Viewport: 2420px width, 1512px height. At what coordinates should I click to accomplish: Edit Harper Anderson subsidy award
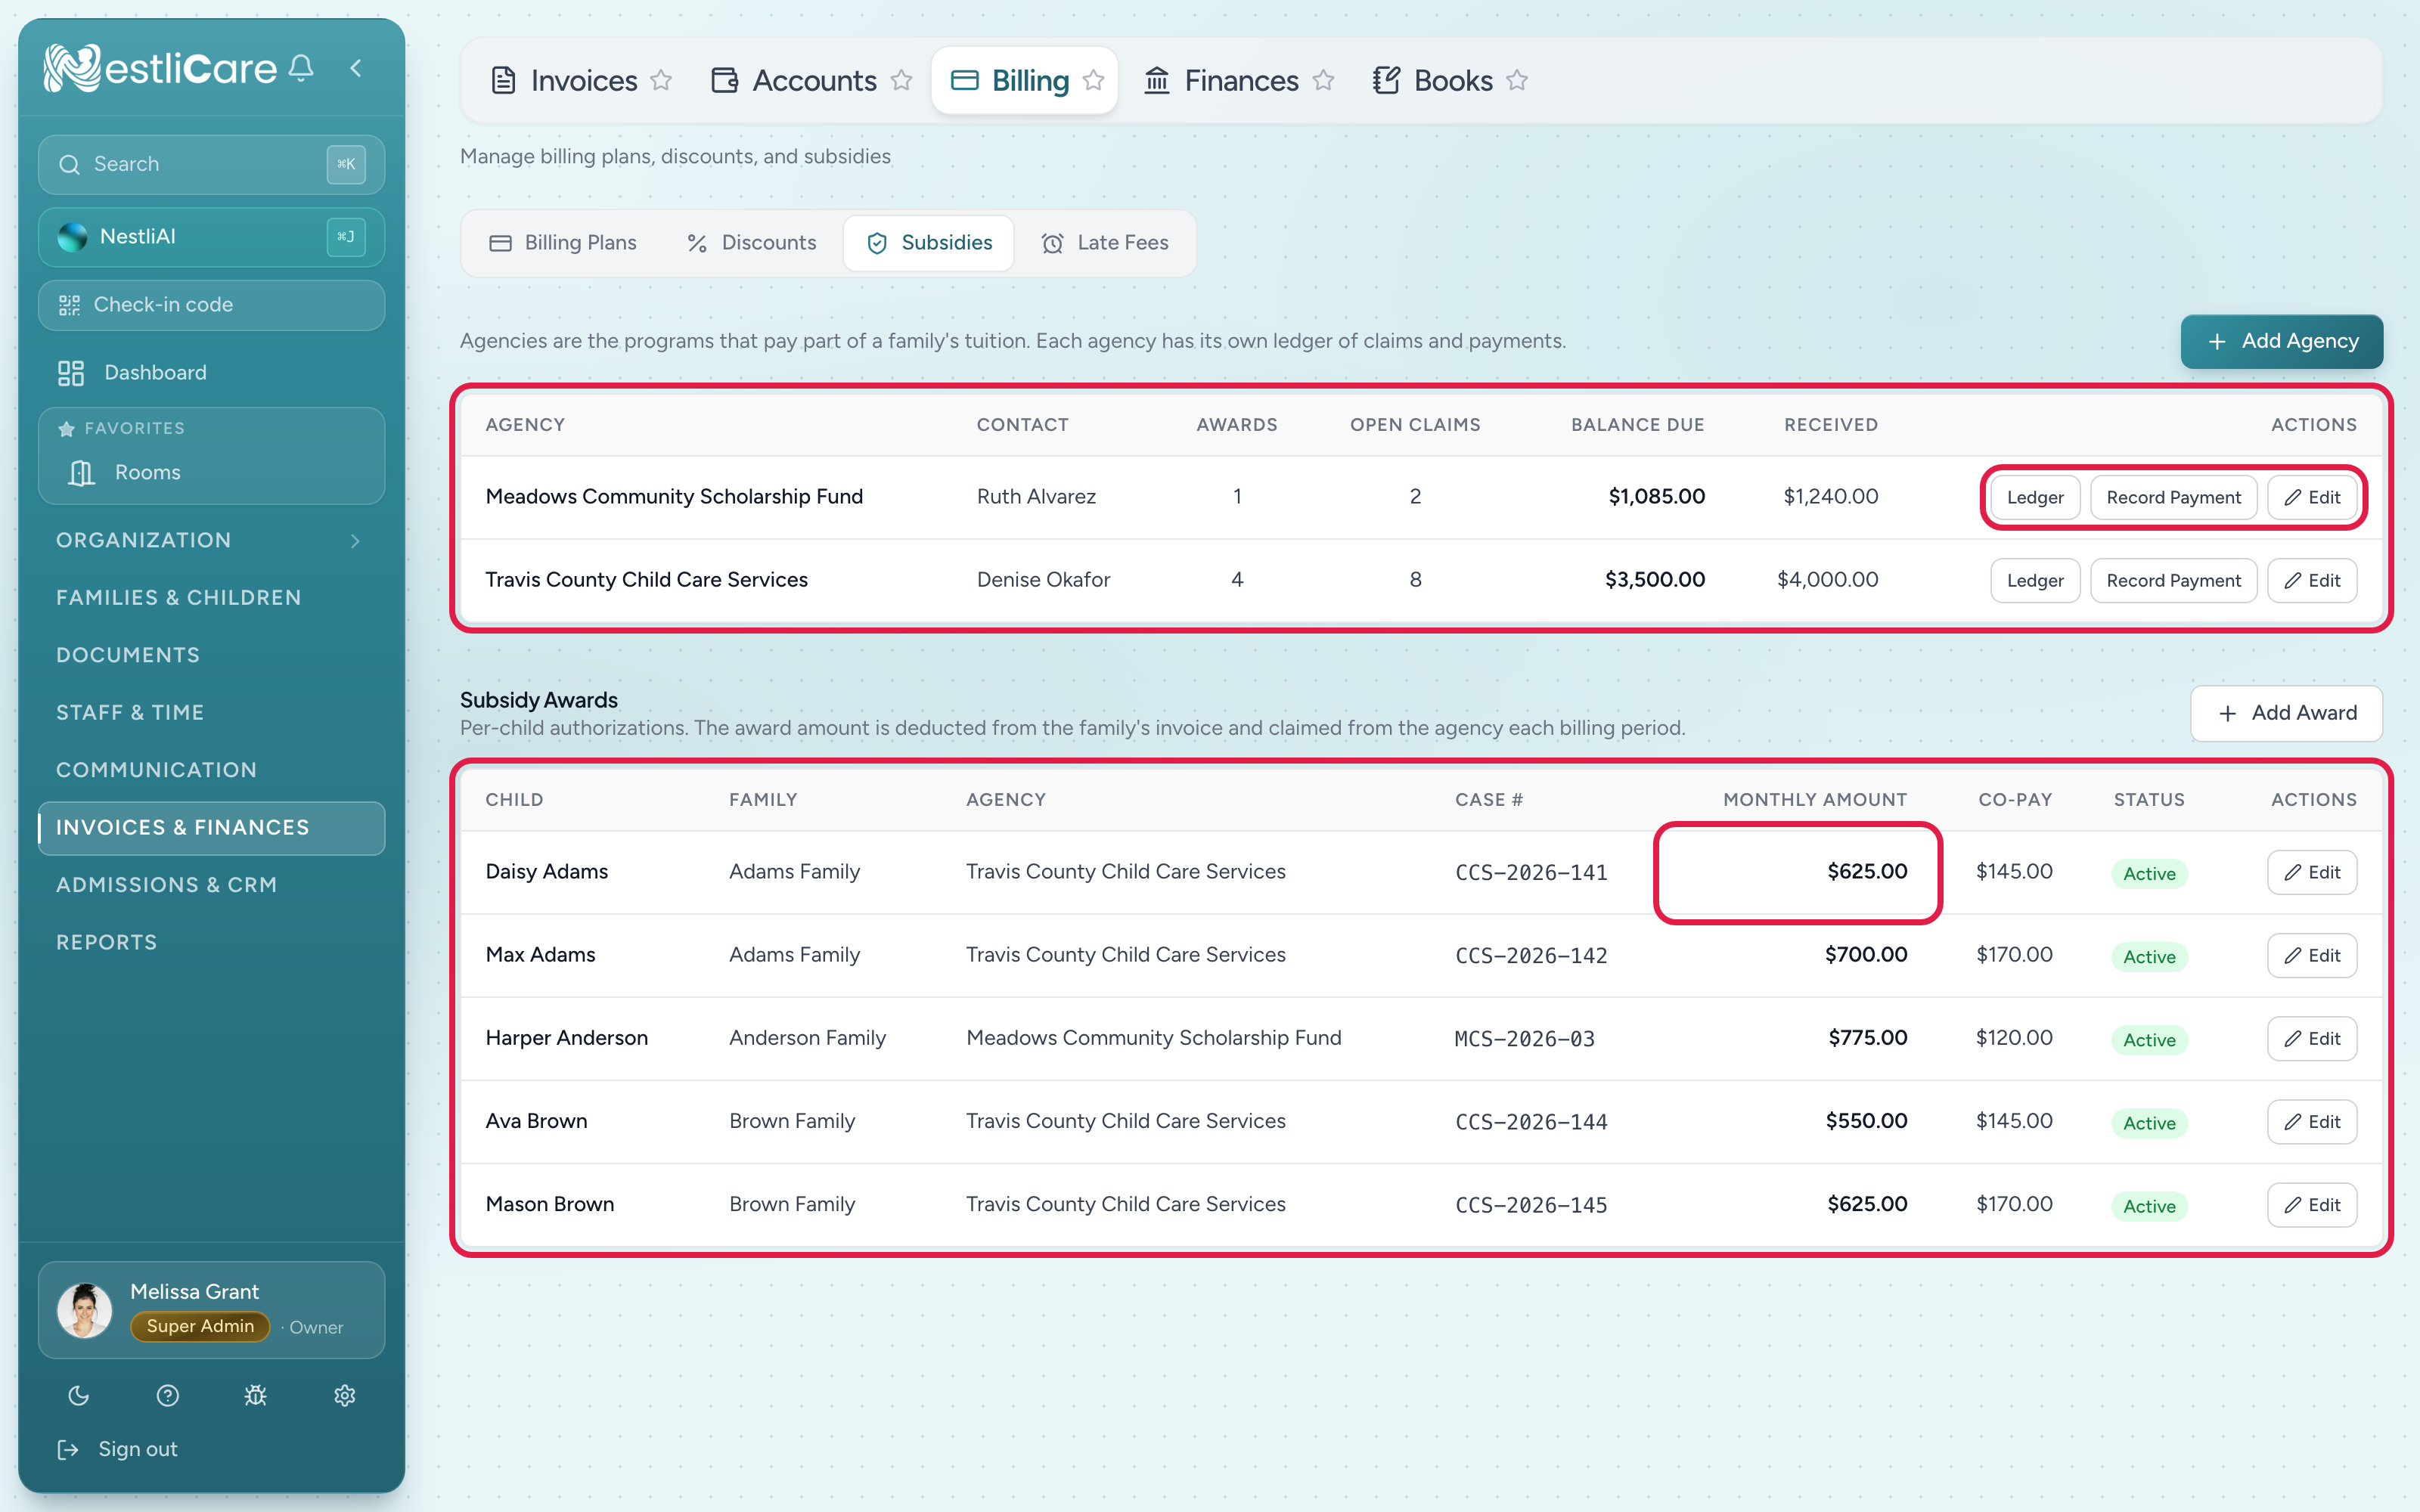coord(2312,1039)
